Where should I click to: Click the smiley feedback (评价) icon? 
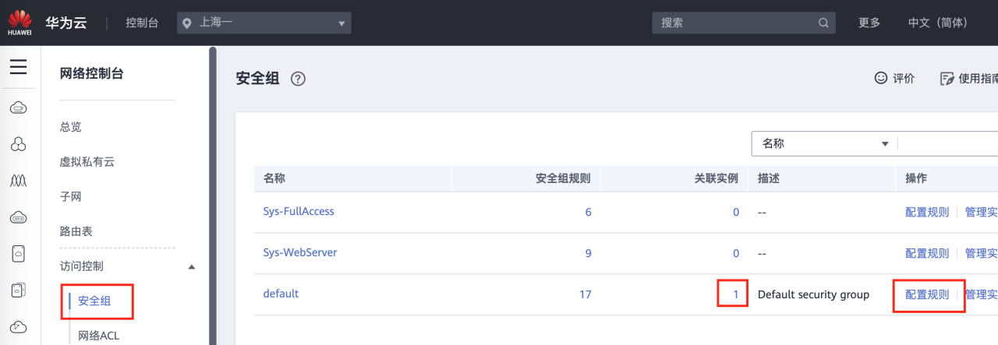(881, 78)
